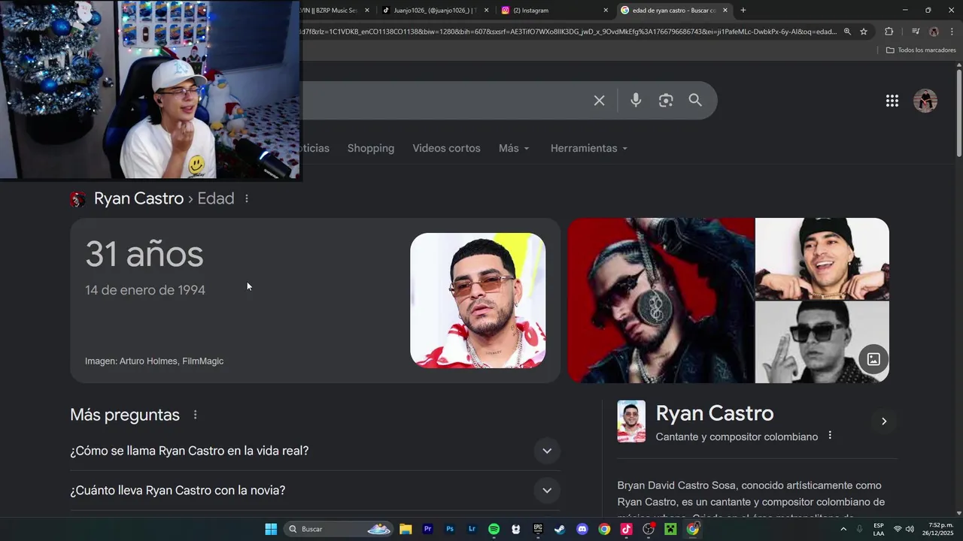Open the Chrome extensions puzzle icon

[889, 32]
